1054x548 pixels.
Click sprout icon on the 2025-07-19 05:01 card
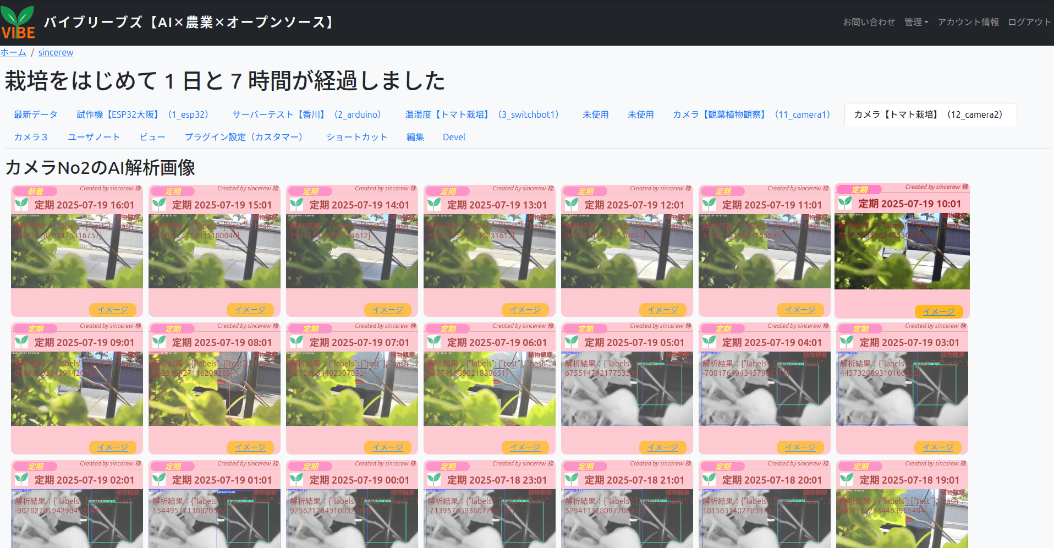tap(572, 342)
